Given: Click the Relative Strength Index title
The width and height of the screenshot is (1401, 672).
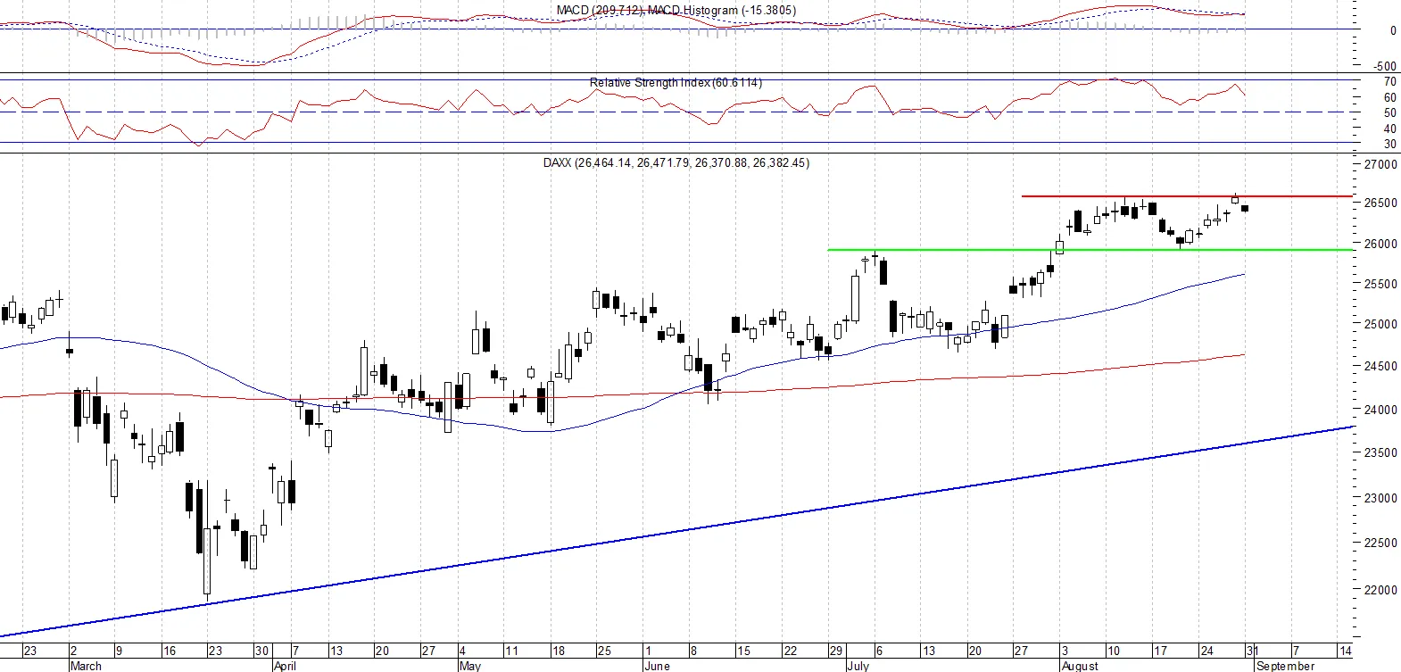Looking at the screenshot, I should pos(676,83).
